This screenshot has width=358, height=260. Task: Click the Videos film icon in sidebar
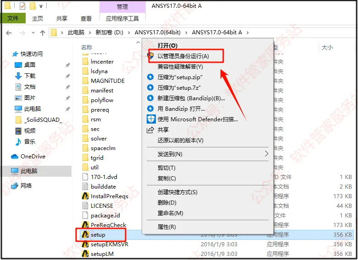[18, 130]
